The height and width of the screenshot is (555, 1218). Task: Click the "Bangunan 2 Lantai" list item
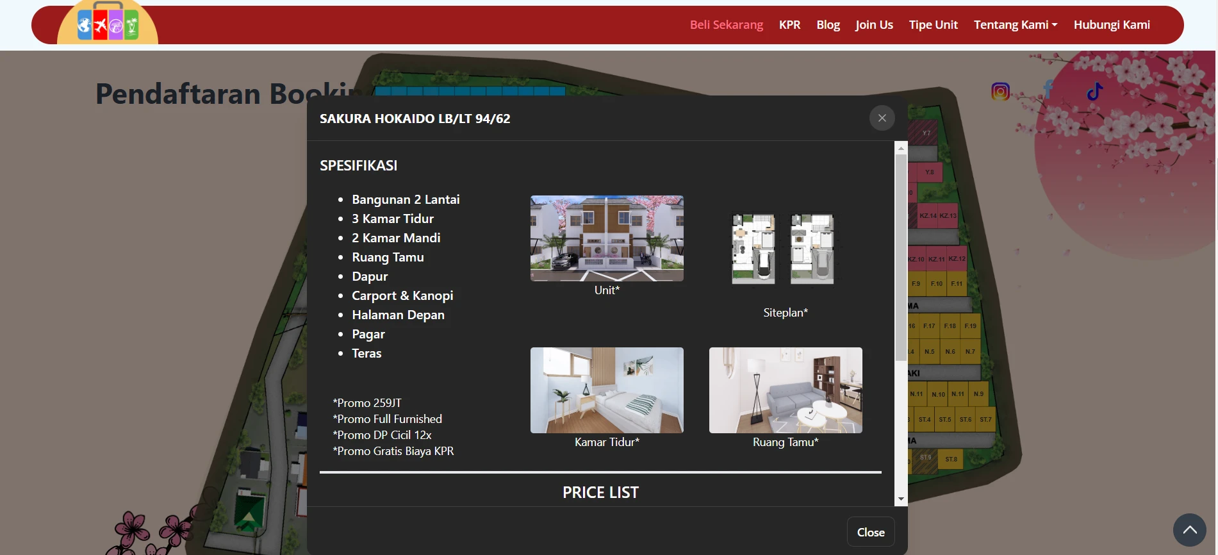pyautogui.click(x=406, y=199)
